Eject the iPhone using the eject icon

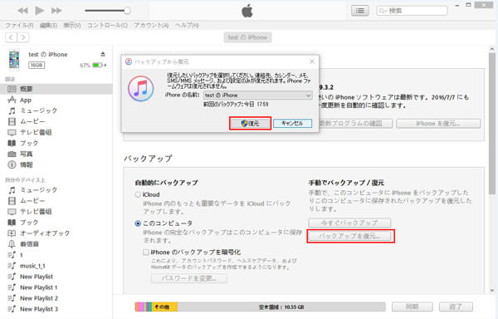[x=103, y=54]
